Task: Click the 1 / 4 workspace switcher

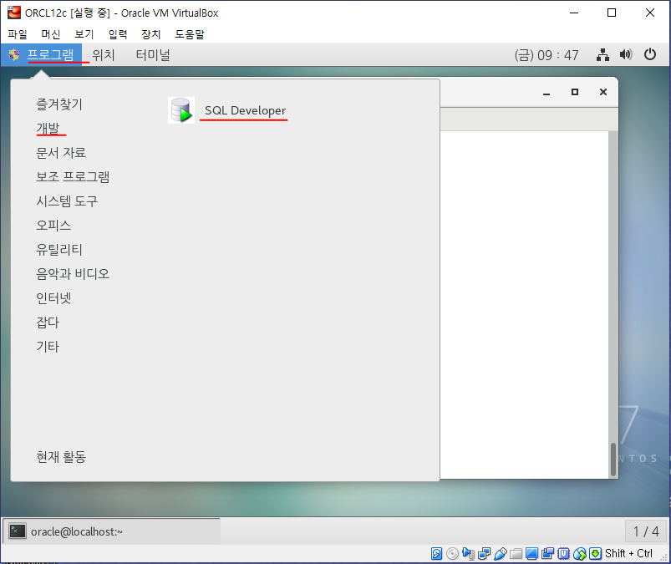Action: (x=646, y=531)
